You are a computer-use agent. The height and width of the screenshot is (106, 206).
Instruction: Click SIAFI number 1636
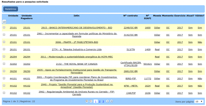tap(147, 93)
